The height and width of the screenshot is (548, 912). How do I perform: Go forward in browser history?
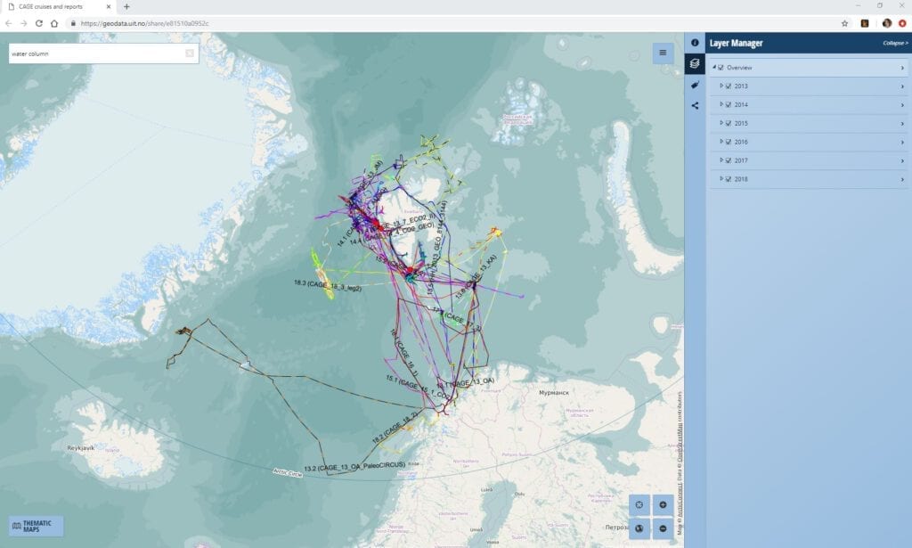click(24, 23)
